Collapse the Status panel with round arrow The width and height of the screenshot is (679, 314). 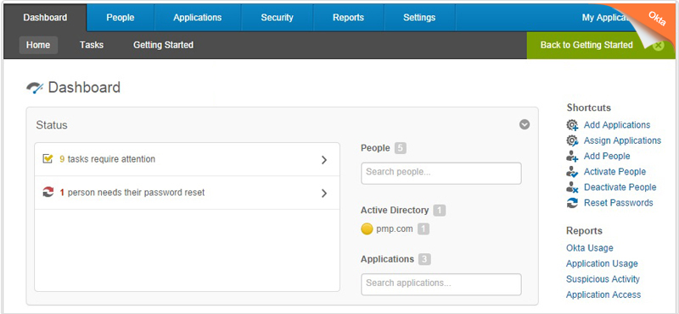[x=525, y=124]
